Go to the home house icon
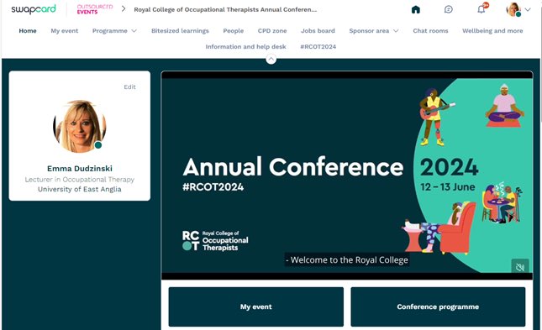This screenshot has width=542, height=330. click(x=416, y=9)
